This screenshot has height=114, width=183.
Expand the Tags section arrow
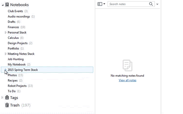coord(3,98)
